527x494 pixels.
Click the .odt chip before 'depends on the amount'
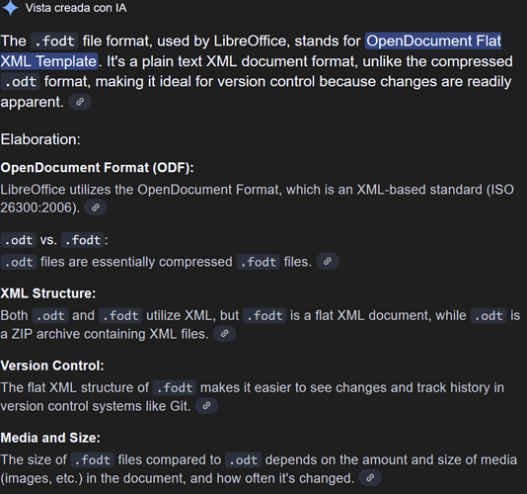click(244, 460)
